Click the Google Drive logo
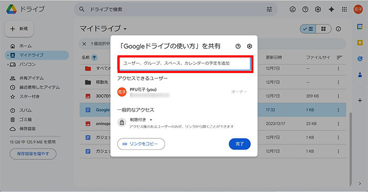The height and width of the screenshot is (192, 368). [11, 9]
